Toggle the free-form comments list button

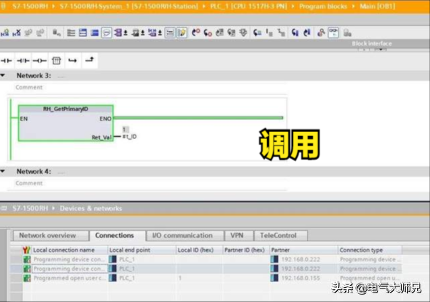point(170,33)
